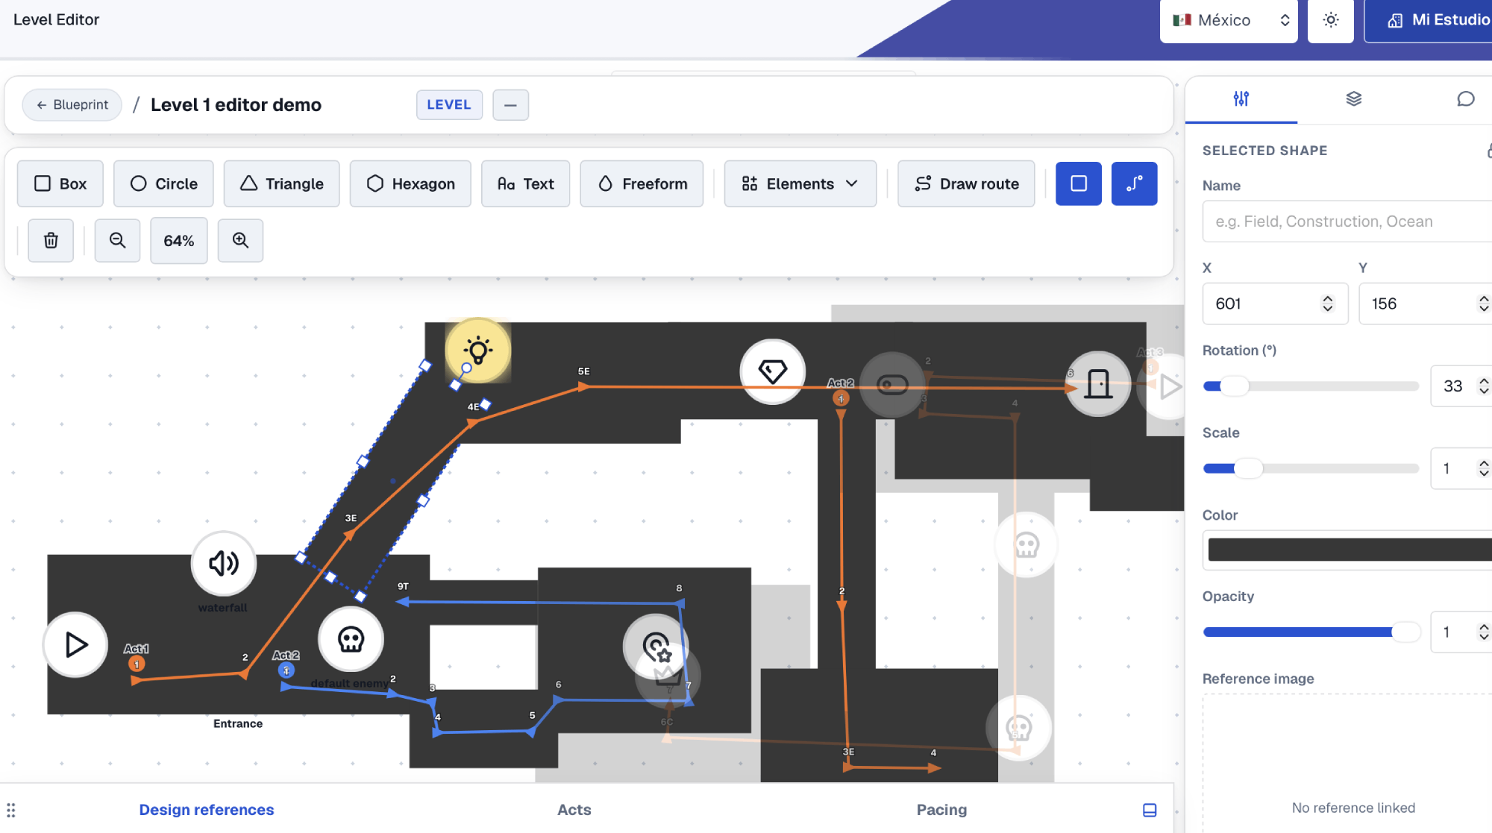Open the Design references tab
1492x833 pixels.
coord(207,810)
